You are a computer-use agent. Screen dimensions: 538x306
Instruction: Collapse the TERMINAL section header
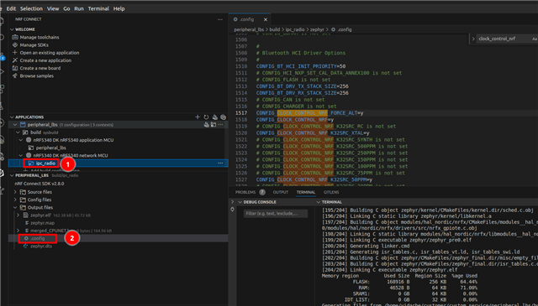(319, 202)
